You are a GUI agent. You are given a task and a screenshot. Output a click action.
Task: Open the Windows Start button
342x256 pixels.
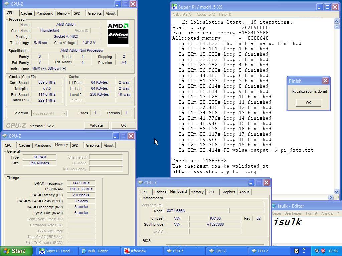(16, 251)
